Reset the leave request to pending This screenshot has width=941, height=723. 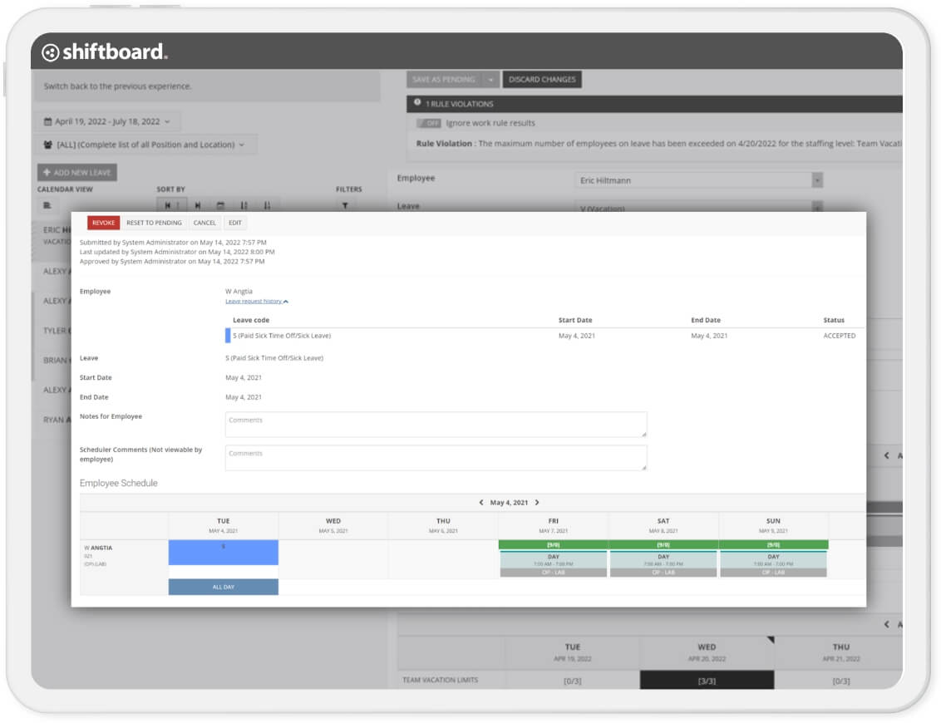[x=155, y=223]
